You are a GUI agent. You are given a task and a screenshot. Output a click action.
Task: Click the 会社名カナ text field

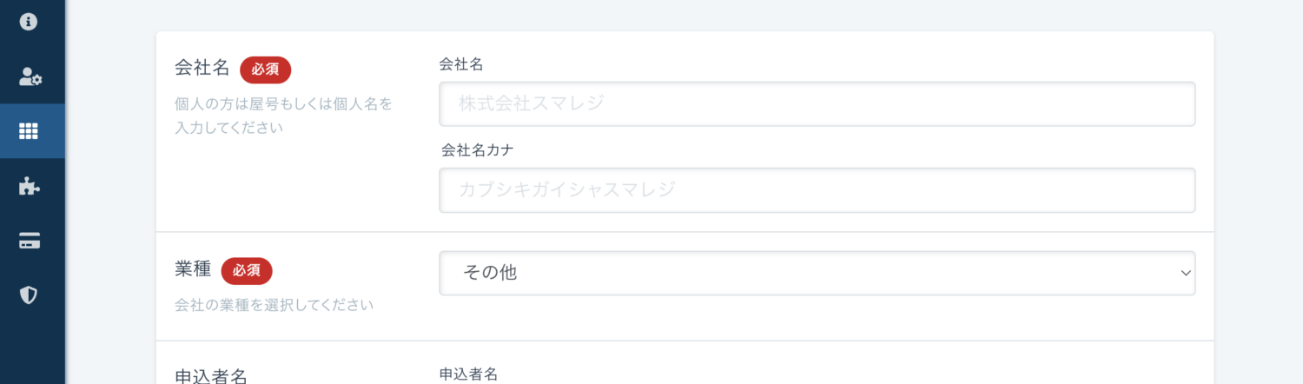(x=817, y=190)
